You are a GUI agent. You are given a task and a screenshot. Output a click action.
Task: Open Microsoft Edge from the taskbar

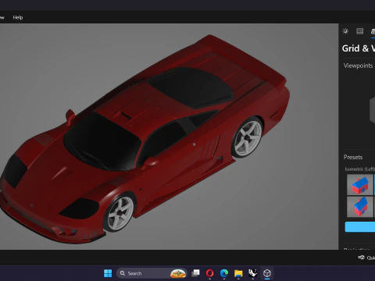click(x=224, y=273)
